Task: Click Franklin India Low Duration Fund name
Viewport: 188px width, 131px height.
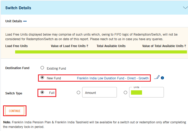Action: [x=113, y=78]
